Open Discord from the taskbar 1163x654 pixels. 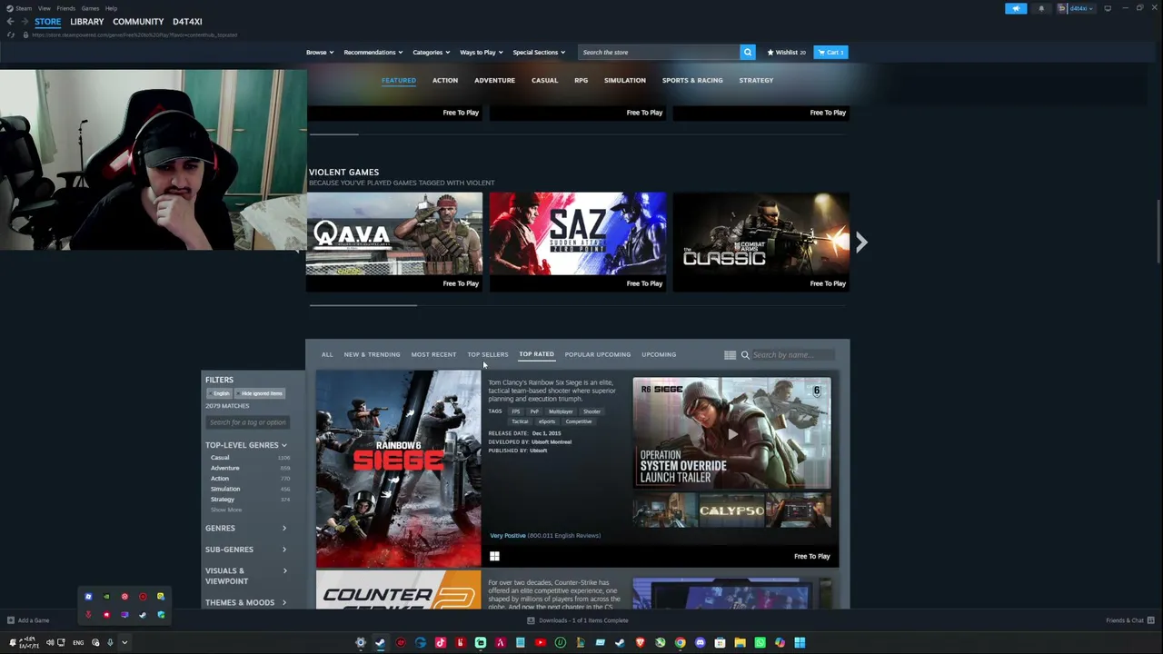coord(700,643)
